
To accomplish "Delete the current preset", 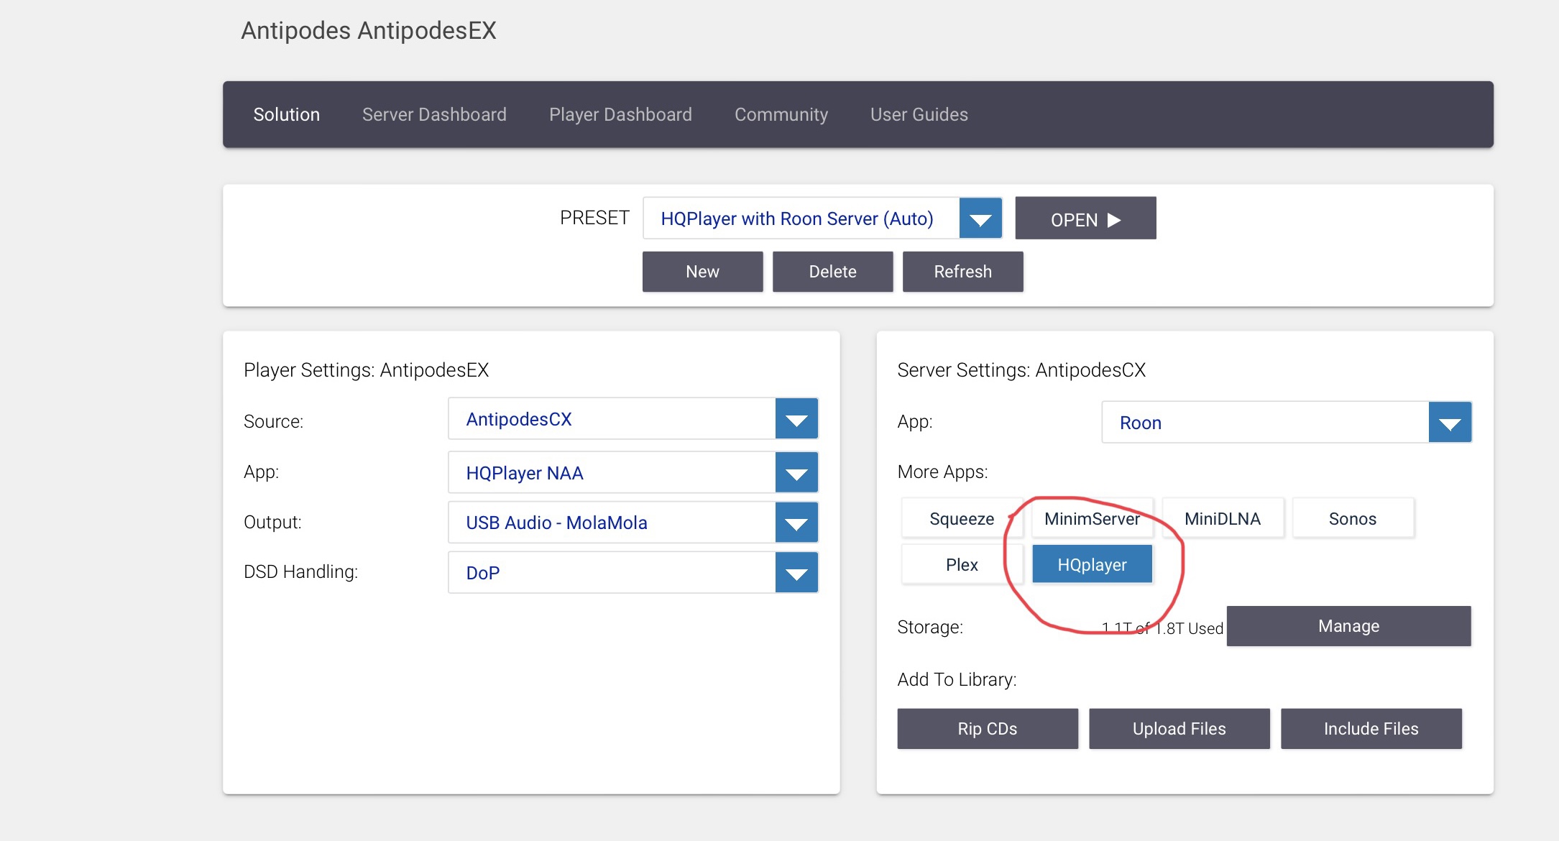I will [832, 272].
